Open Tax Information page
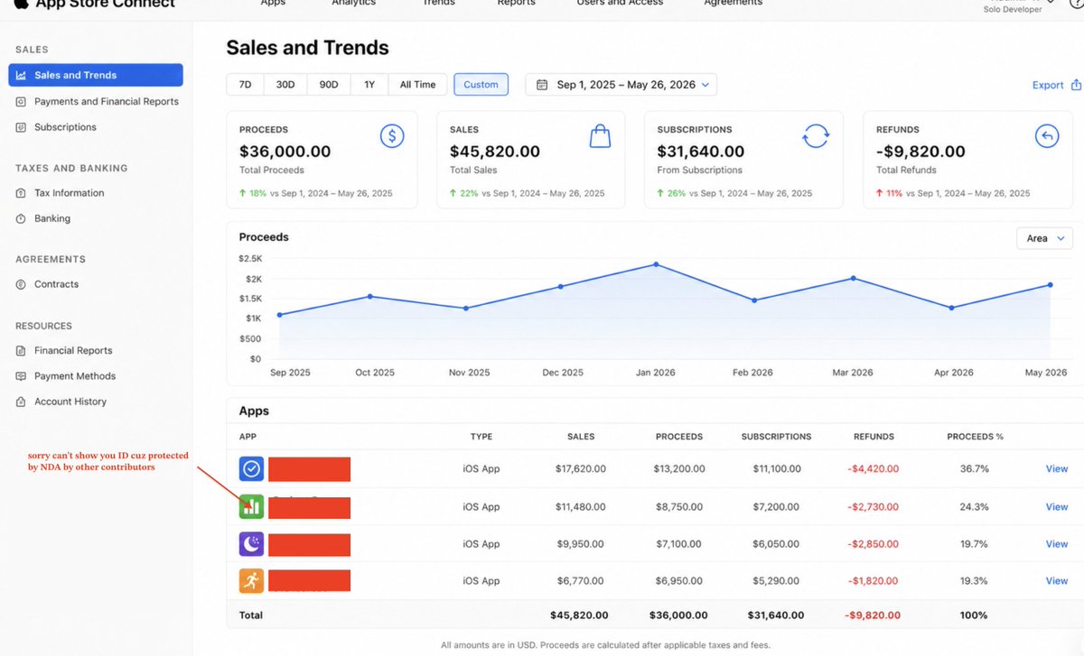 [69, 193]
